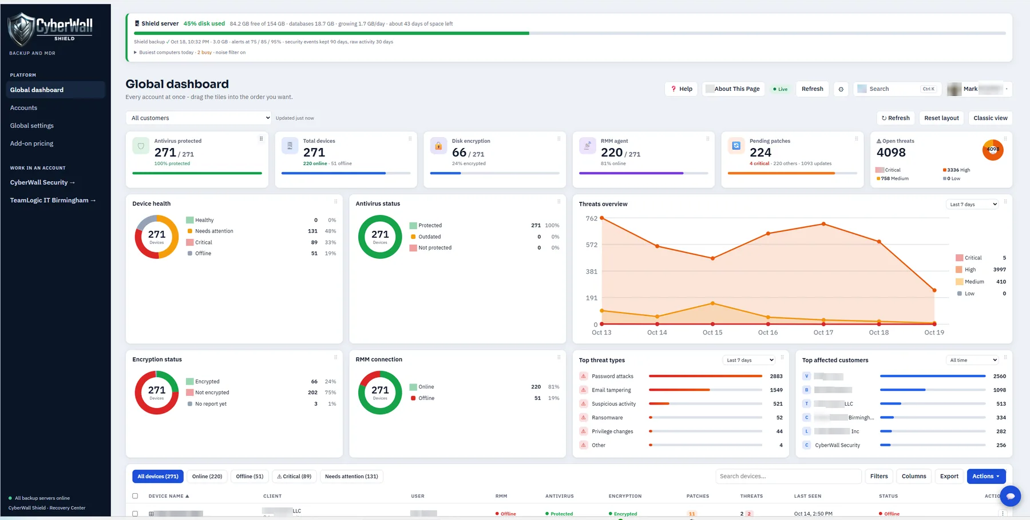The width and height of the screenshot is (1030, 520).
Task: Click the CyberWall Shield logo
Action: 50,29
